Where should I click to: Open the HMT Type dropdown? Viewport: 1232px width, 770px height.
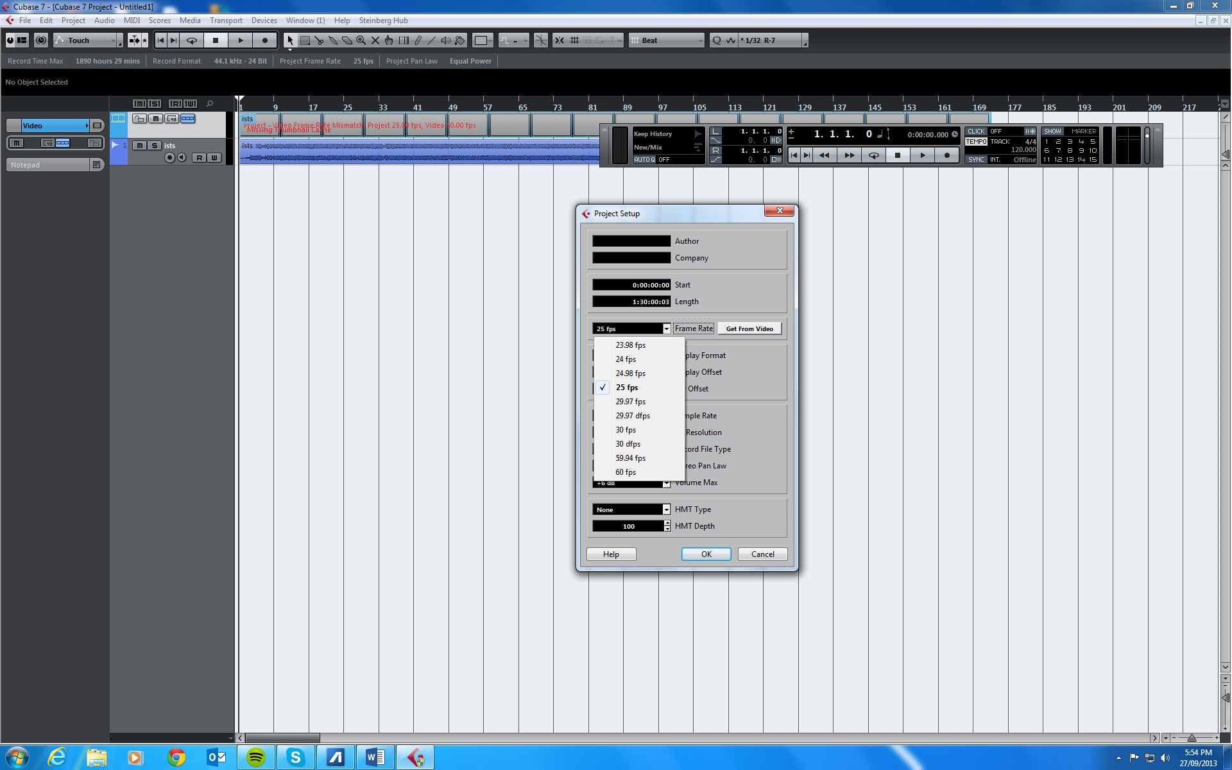pos(666,509)
